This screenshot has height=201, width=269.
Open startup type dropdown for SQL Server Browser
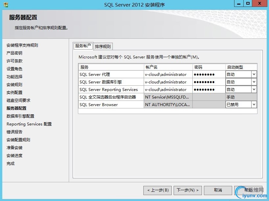(254, 104)
